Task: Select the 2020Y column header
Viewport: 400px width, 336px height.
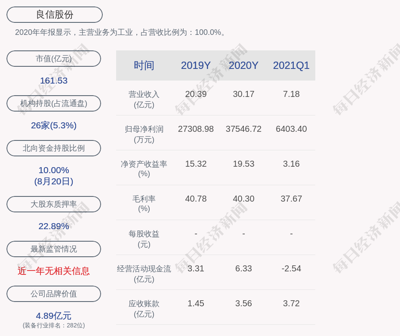Action: click(x=243, y=65)
